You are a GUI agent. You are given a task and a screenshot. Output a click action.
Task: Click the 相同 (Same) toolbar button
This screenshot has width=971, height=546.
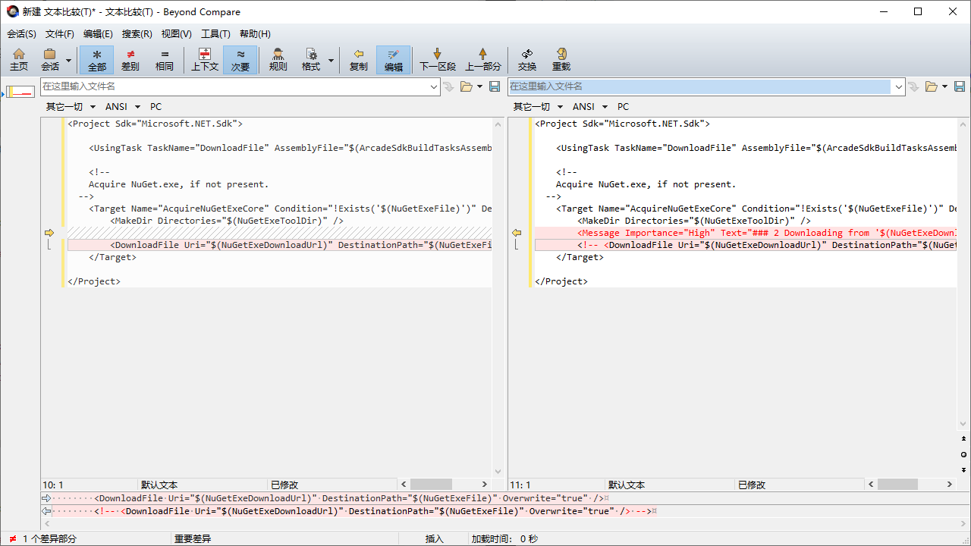click(165, 60)
